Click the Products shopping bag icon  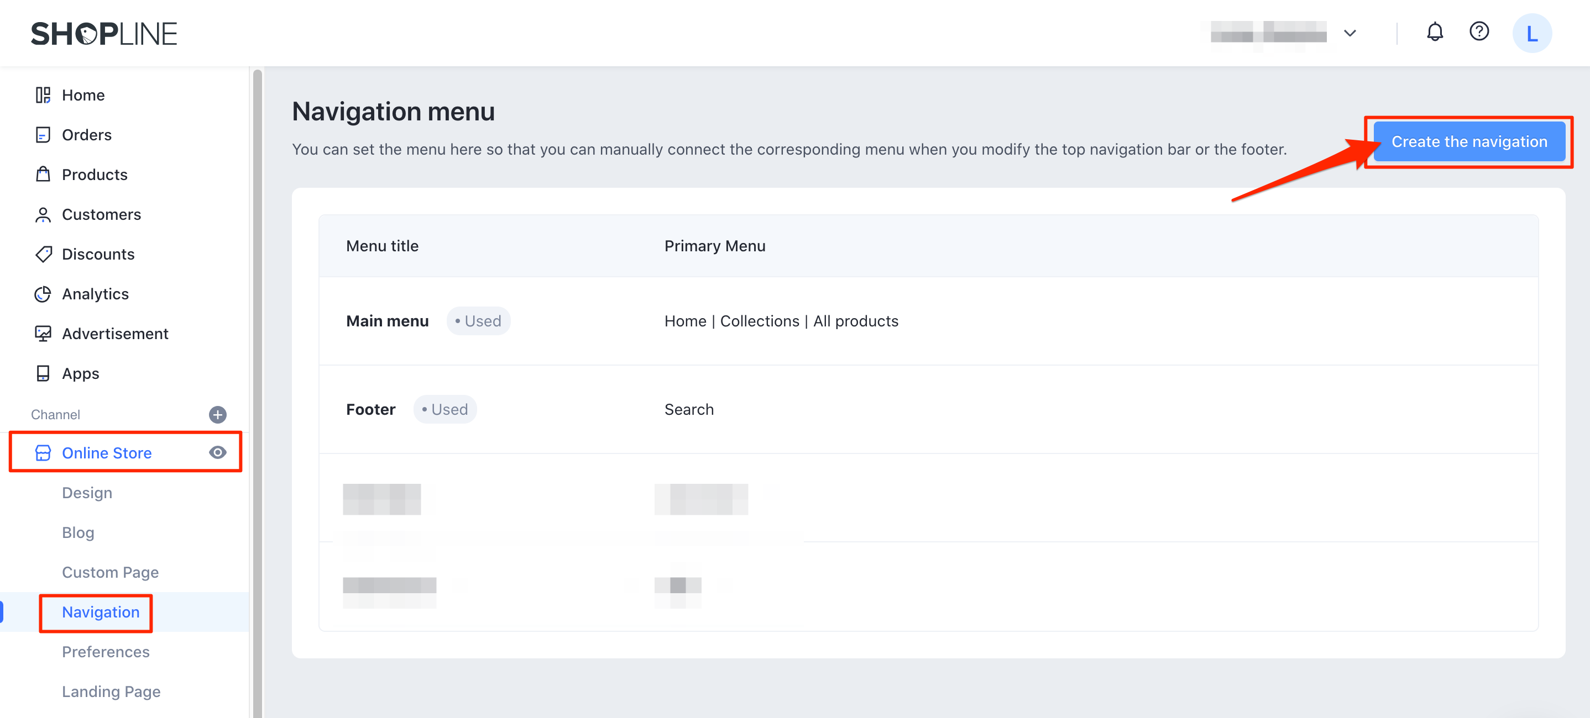43,175
